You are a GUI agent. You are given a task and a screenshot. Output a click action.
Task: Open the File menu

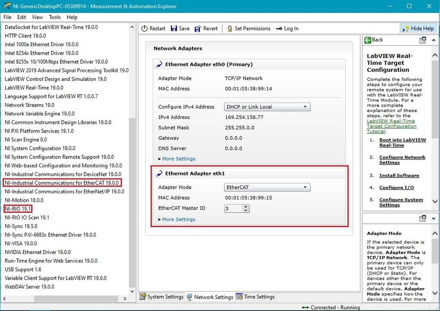click(7, 17)
